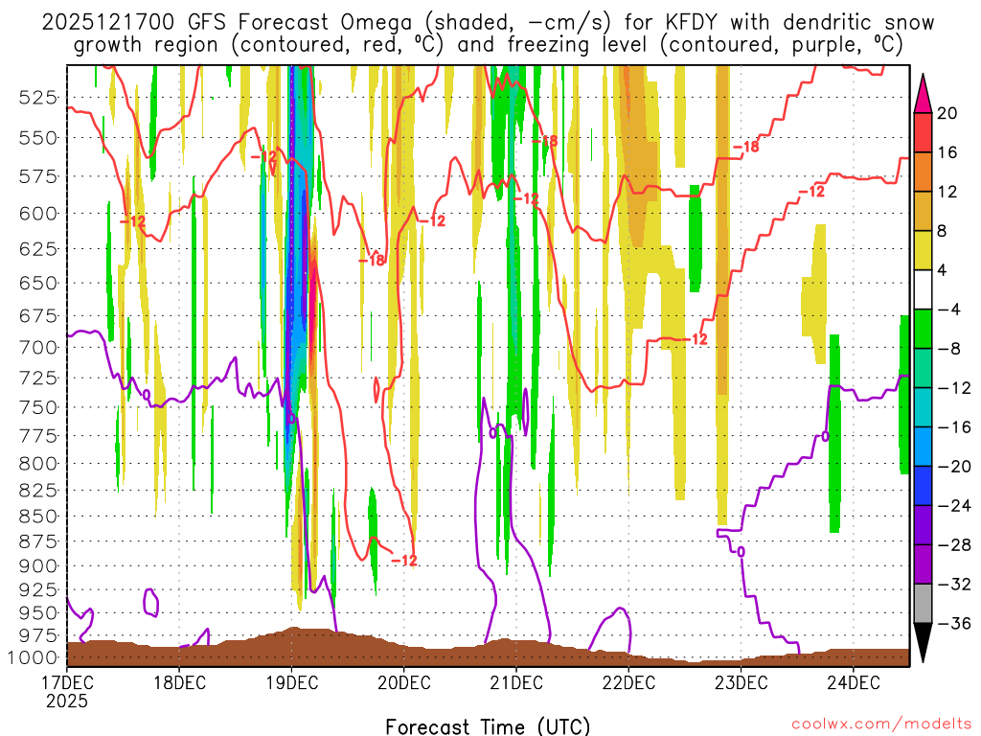This screenshot has width=981, height=736.
Task: Select the bright green color bar segment below -4
Action: tap(925, 329)
